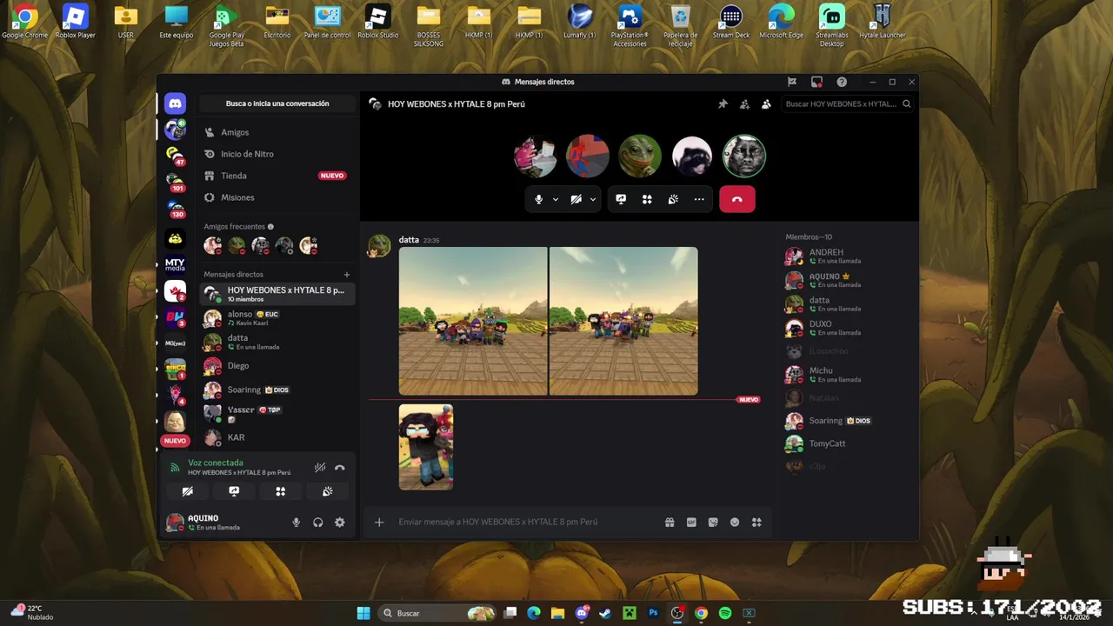The width and height of the screenshot is (1113, 626).
Task: Open direct message with Diego
Action: [x=277, y=366]
